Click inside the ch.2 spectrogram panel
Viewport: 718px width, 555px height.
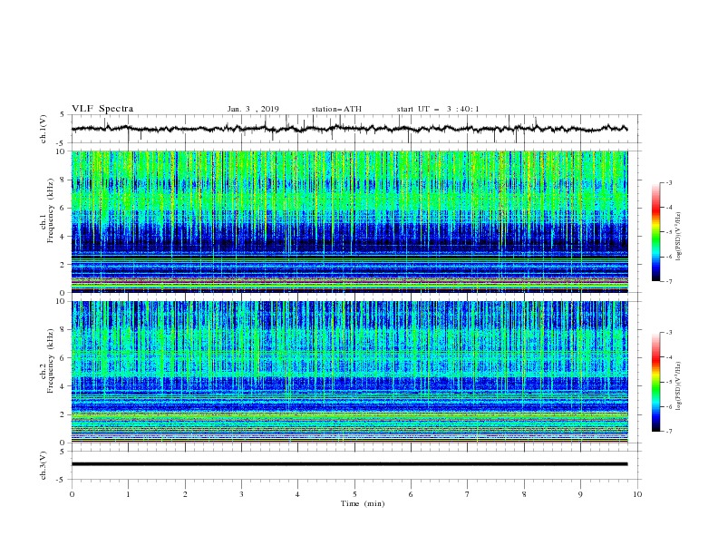pyautogui.click(x=349, y=372)
